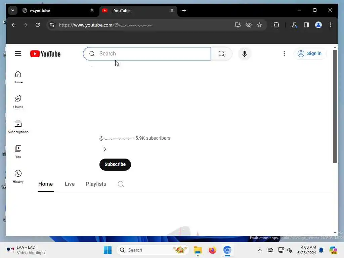Screen dimensions: 344x258
Task: Expand channel description chevron
Action: (105, 149)
